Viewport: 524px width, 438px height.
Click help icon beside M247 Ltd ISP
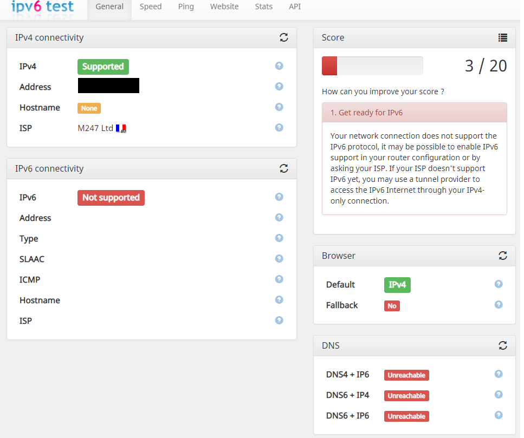(x=279, y=128)
